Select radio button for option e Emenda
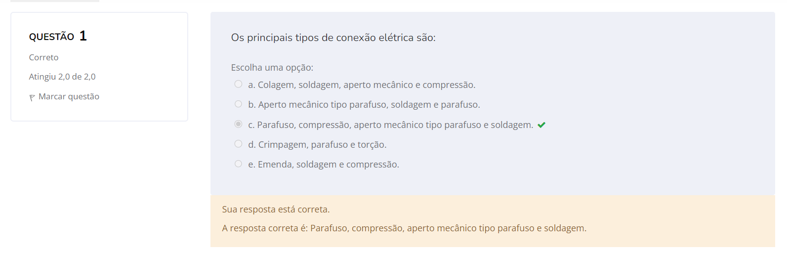787x254 pixels. pos(238,164)
